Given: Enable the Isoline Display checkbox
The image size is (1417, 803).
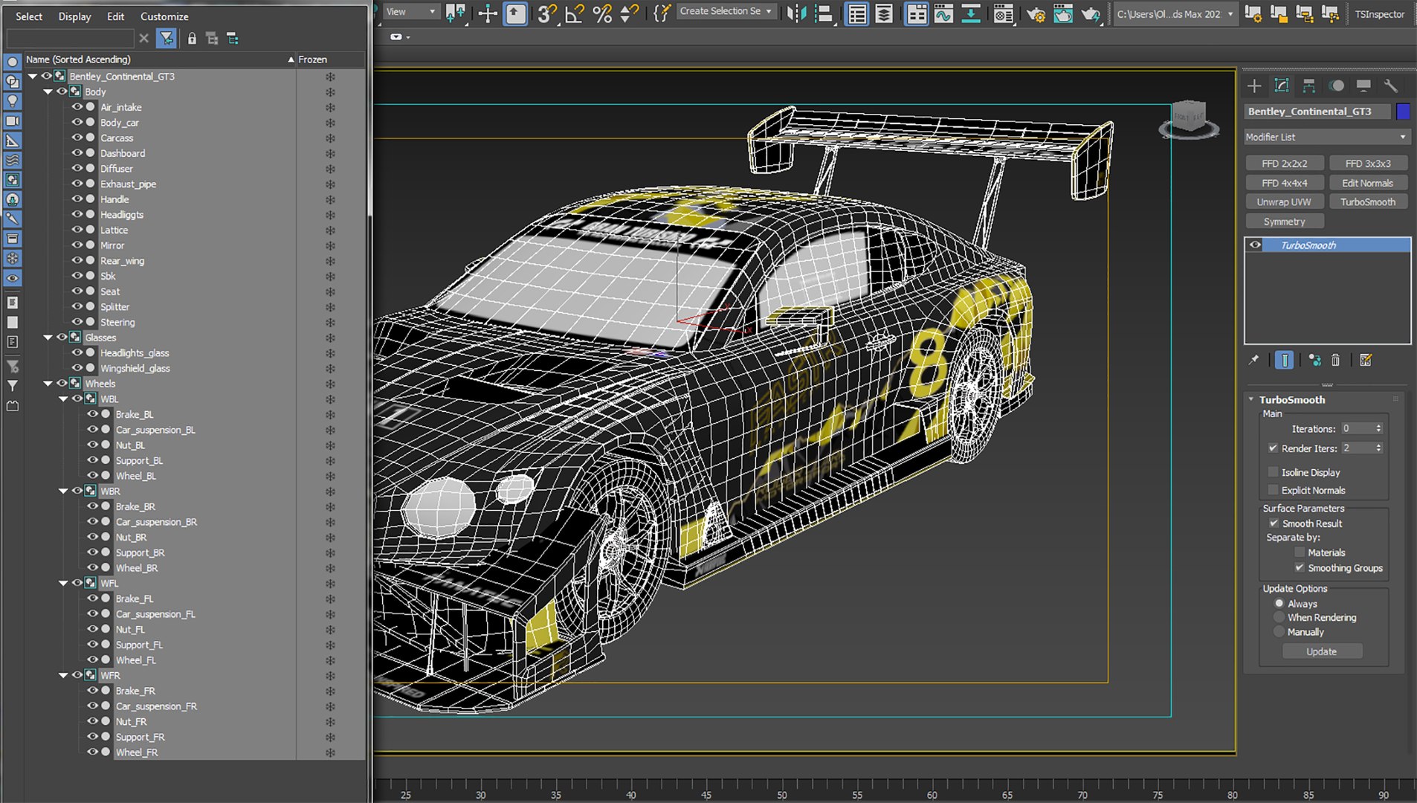Looking at the screenshot, I should click(x=1273, y=472).
